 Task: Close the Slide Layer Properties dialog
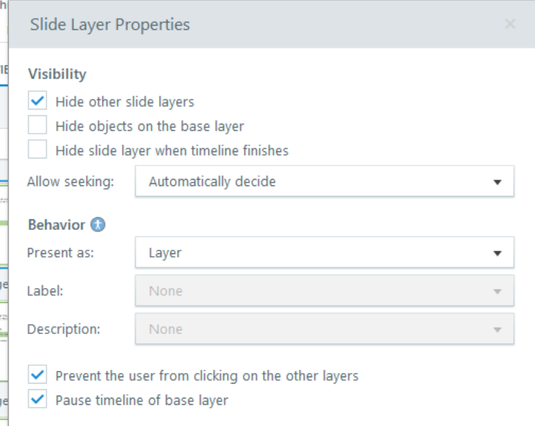pyautogui.click(x=510, y=24)
